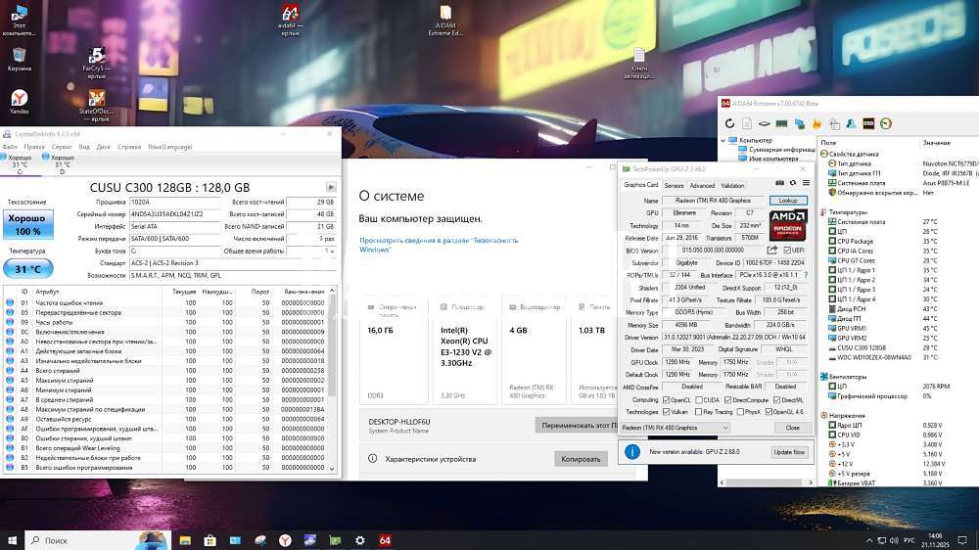Open the Сервис menu in CrystalDiskInfo

pos(62,147)
